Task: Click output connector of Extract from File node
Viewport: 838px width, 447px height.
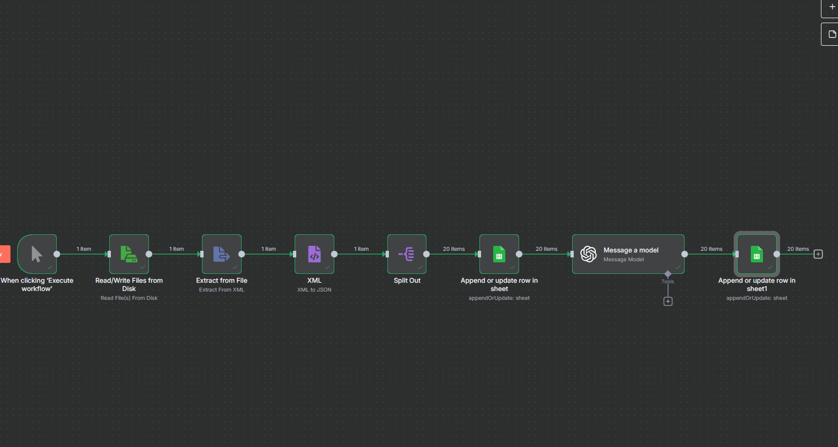Action: click(242, 254)
